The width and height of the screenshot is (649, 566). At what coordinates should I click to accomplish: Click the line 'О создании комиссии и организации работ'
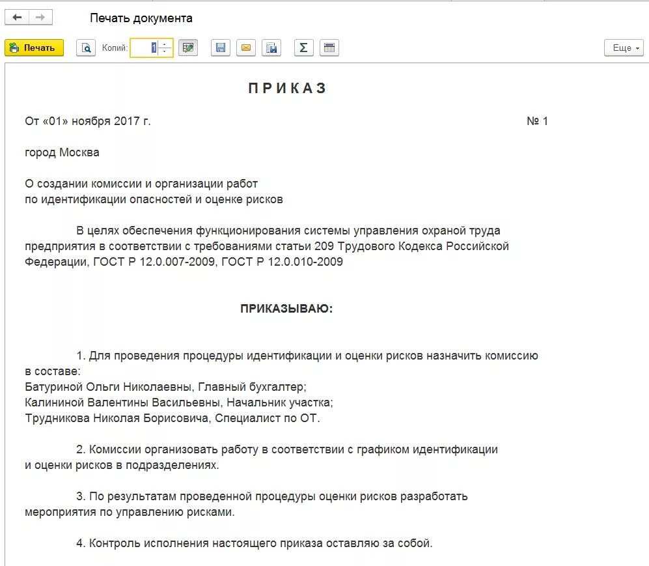(141, 184)
